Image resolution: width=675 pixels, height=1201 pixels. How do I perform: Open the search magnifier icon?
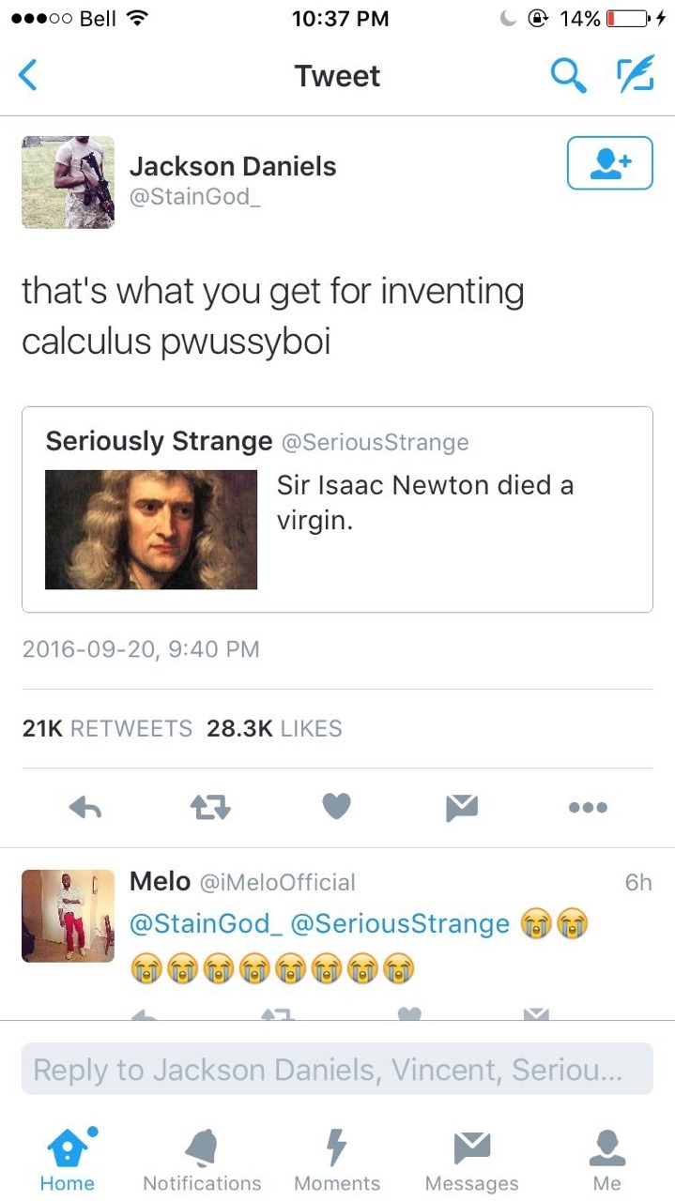tap(568, 75)
